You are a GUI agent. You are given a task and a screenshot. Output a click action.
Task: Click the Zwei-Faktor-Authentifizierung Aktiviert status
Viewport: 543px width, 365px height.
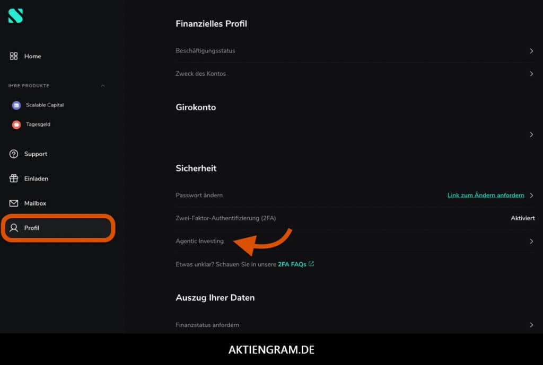[x=522, y=218]
